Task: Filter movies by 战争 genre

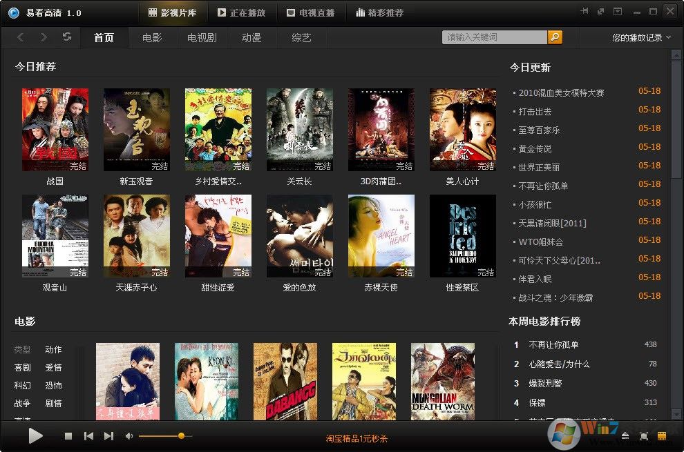Action: (22, 404)
